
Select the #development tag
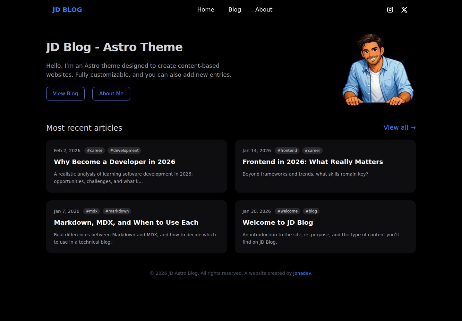coord(124,151)
